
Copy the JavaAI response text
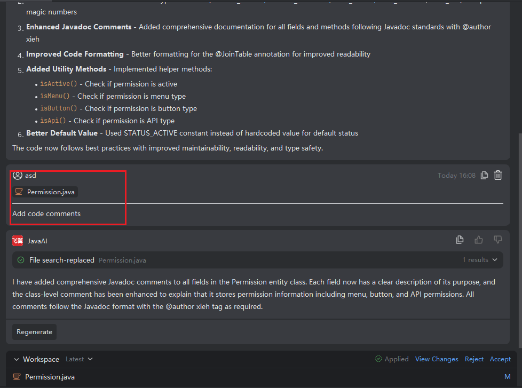click(460, 240)
